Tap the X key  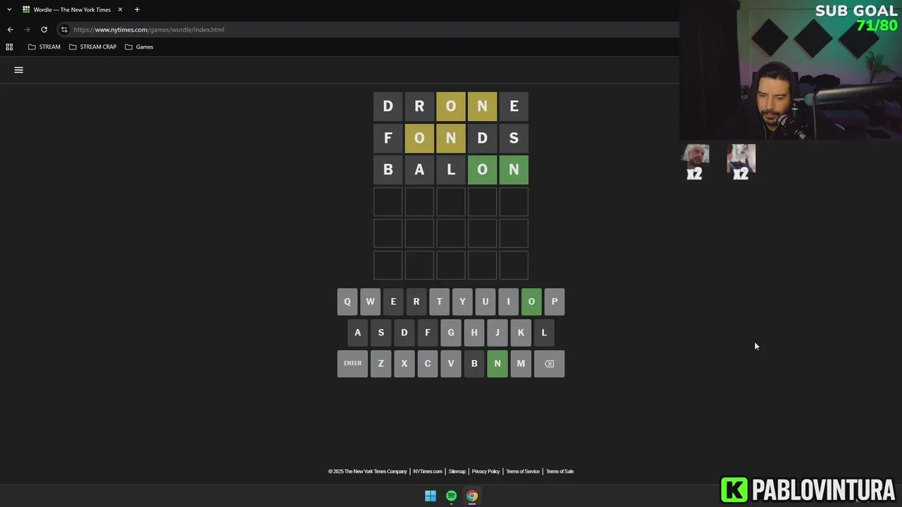[x=404, y=363]
